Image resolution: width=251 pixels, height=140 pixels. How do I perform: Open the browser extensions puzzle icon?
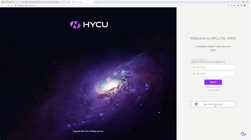238,5
